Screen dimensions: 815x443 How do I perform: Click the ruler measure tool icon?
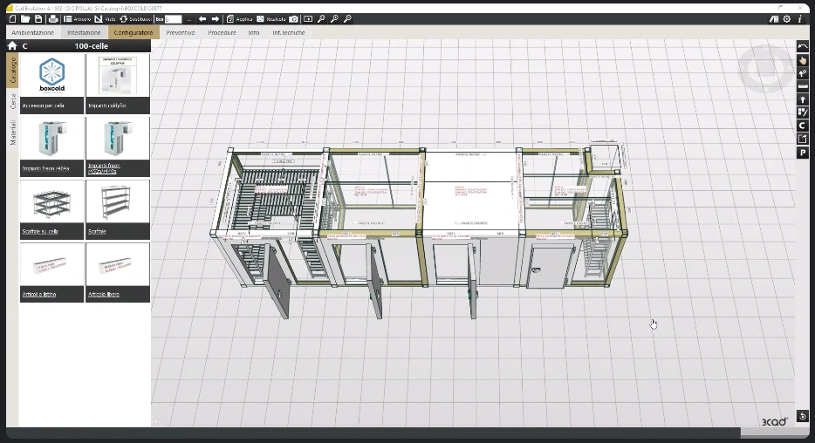(x=803, y=86)
